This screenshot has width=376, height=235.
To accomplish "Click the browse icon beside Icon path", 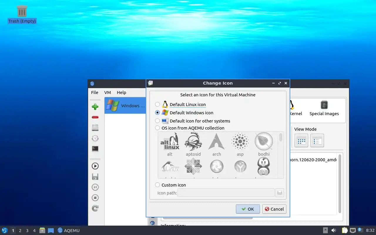I will (280, 193).
